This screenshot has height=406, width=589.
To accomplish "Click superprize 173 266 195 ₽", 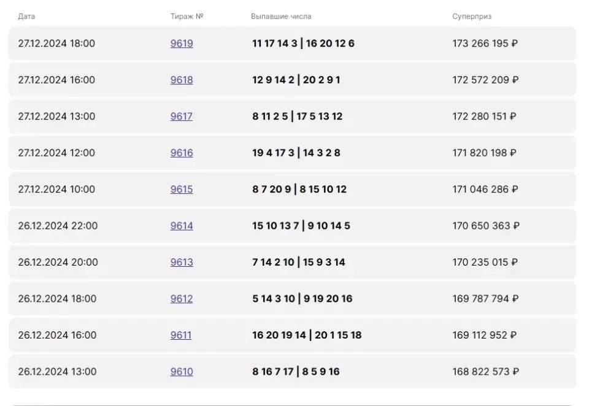I will [x=485, y=44].
